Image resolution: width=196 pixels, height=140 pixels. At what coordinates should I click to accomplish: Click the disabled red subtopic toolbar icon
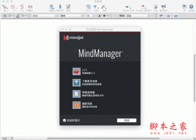[x=13, y=7]
